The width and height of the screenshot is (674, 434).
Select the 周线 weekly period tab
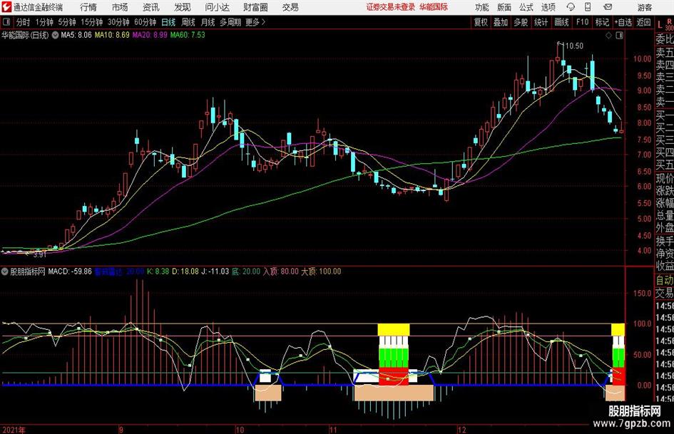(x=188, y=22)
